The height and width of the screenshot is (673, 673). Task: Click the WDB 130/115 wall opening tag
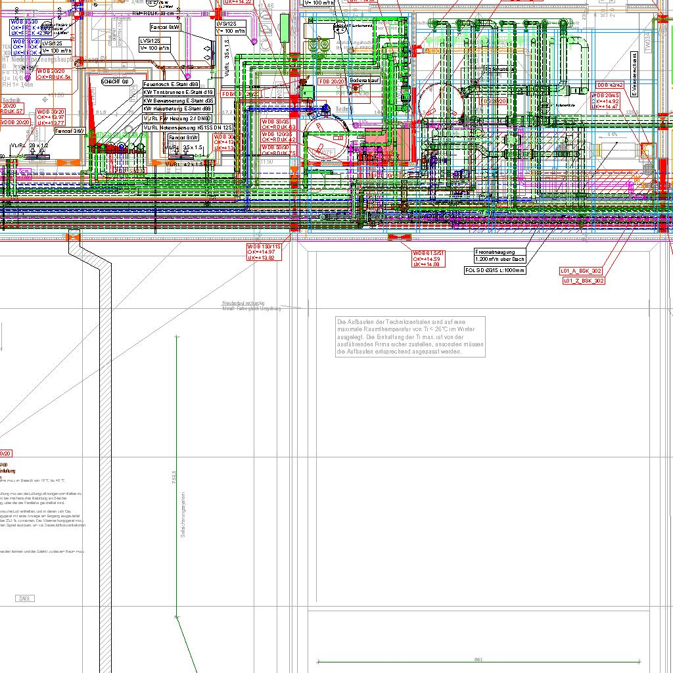point(264,252)
